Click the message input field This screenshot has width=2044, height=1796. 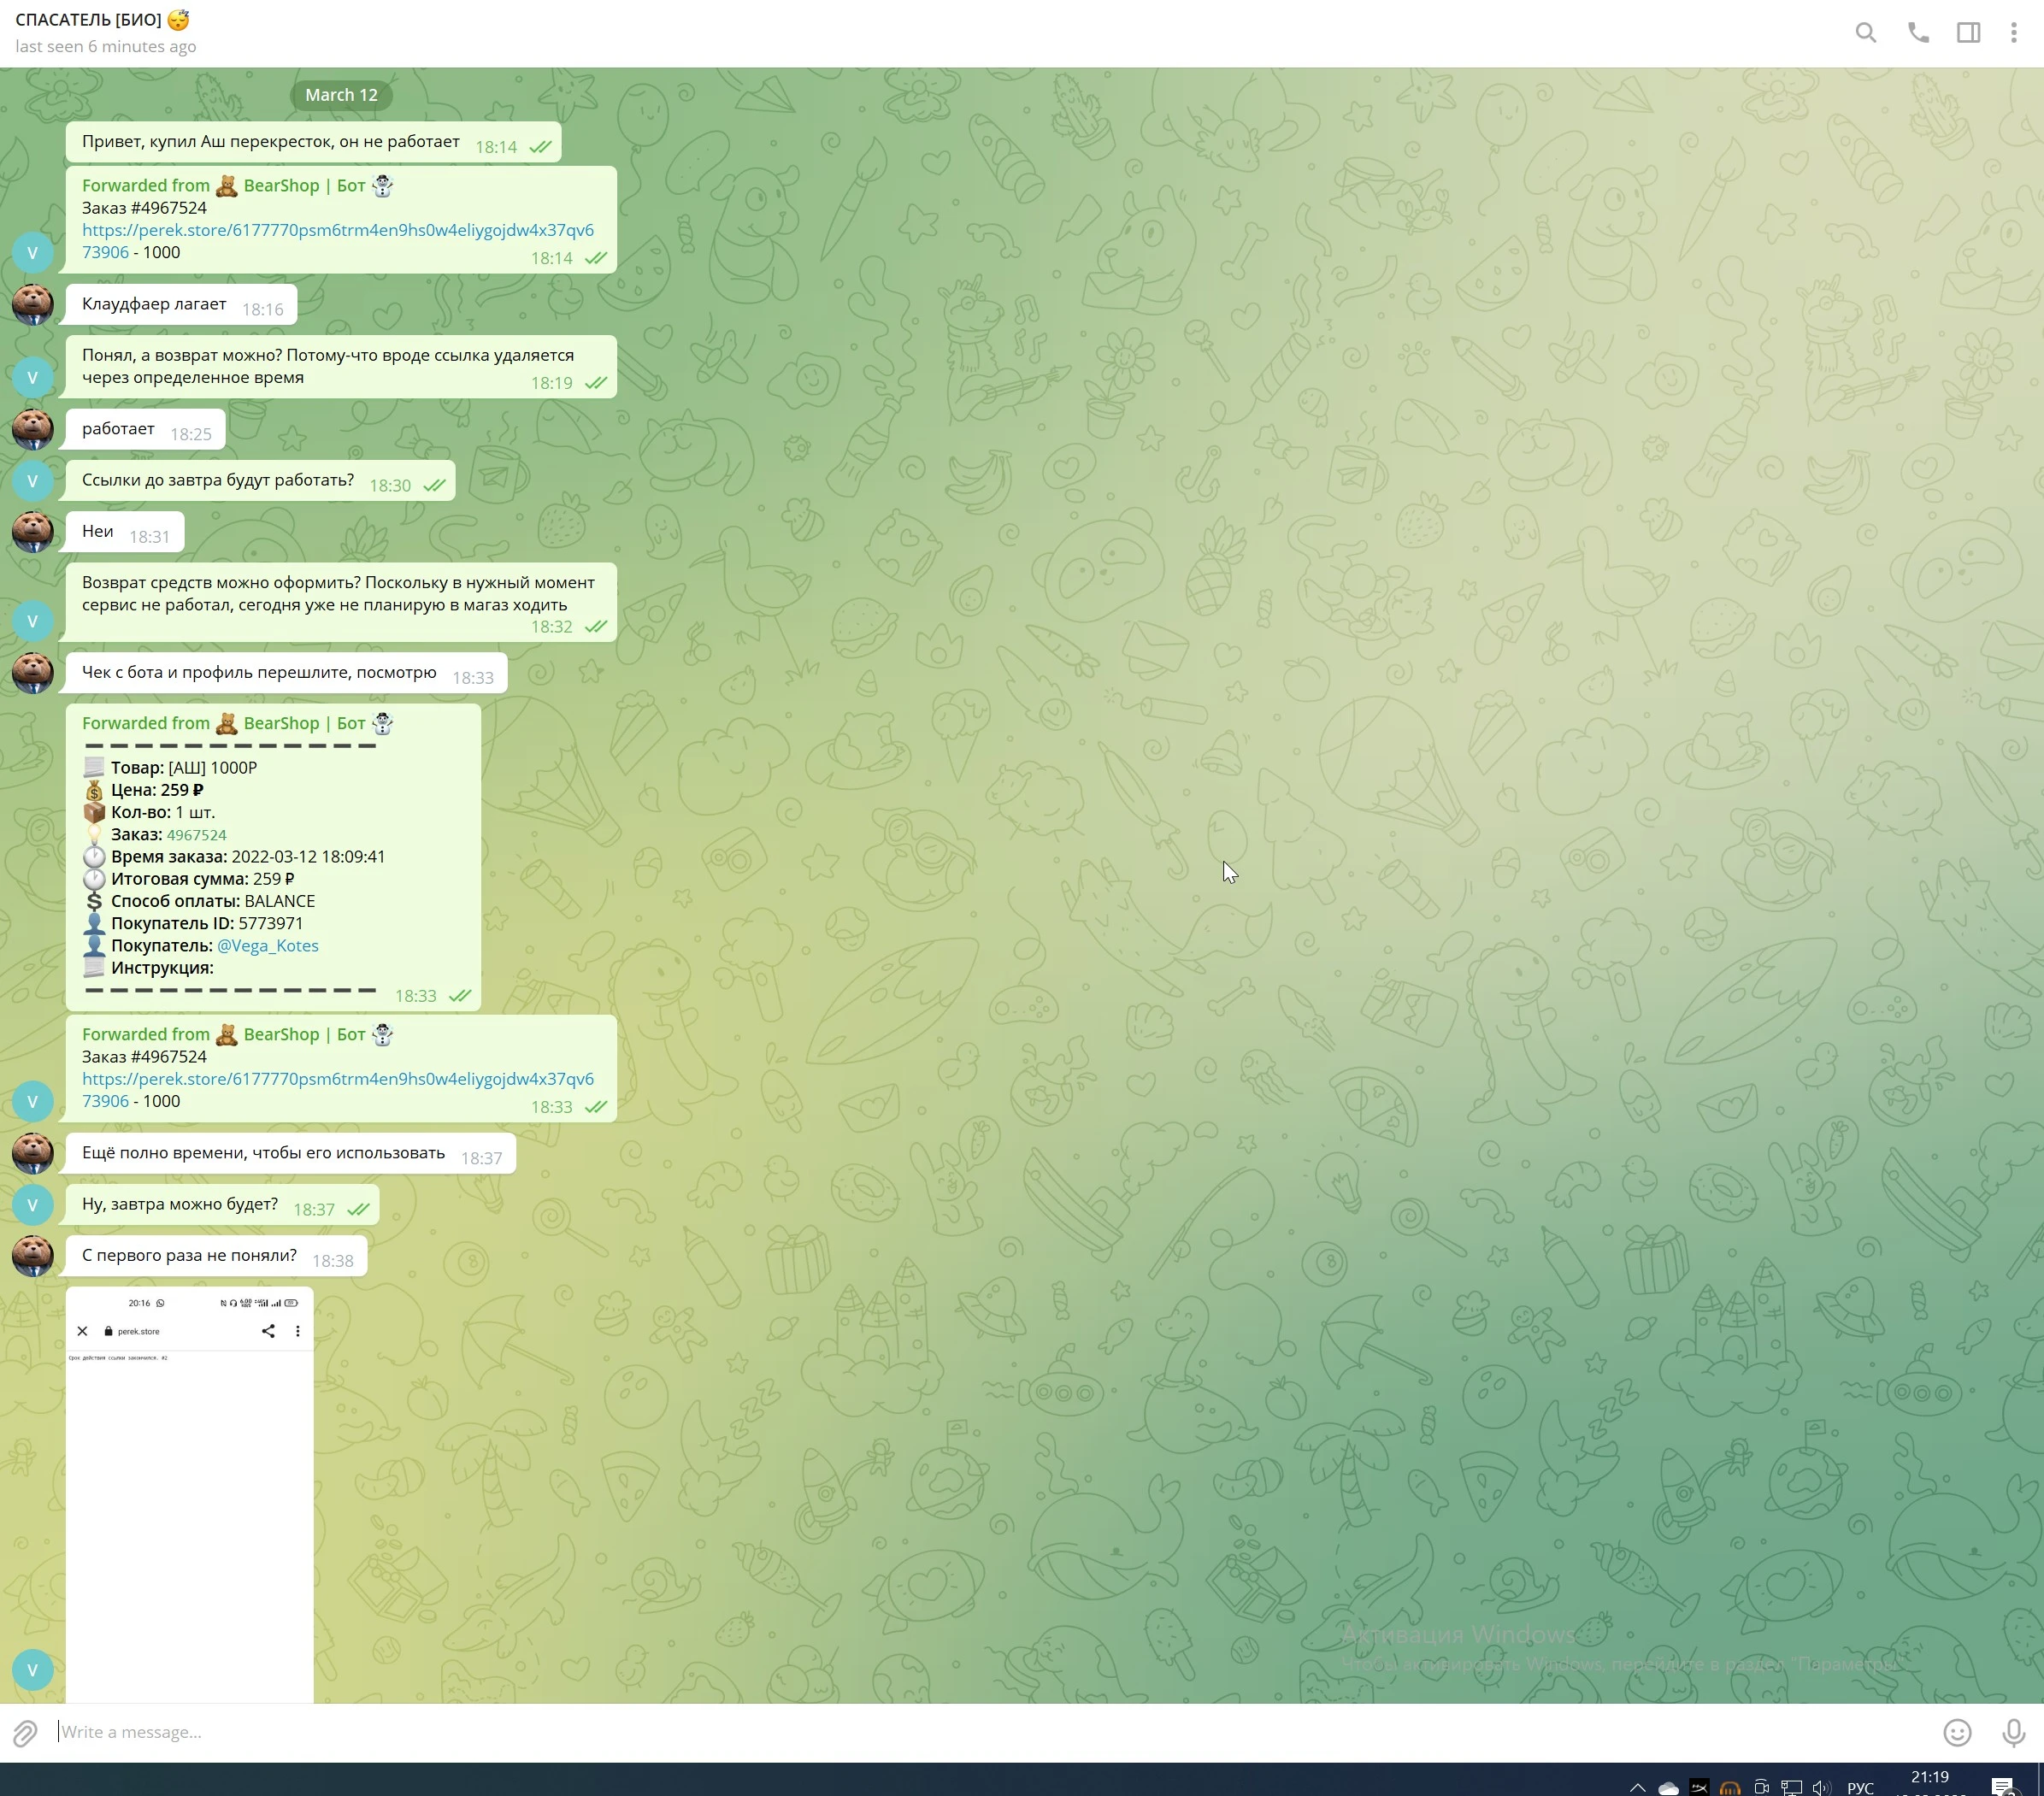coord(990,1732)
